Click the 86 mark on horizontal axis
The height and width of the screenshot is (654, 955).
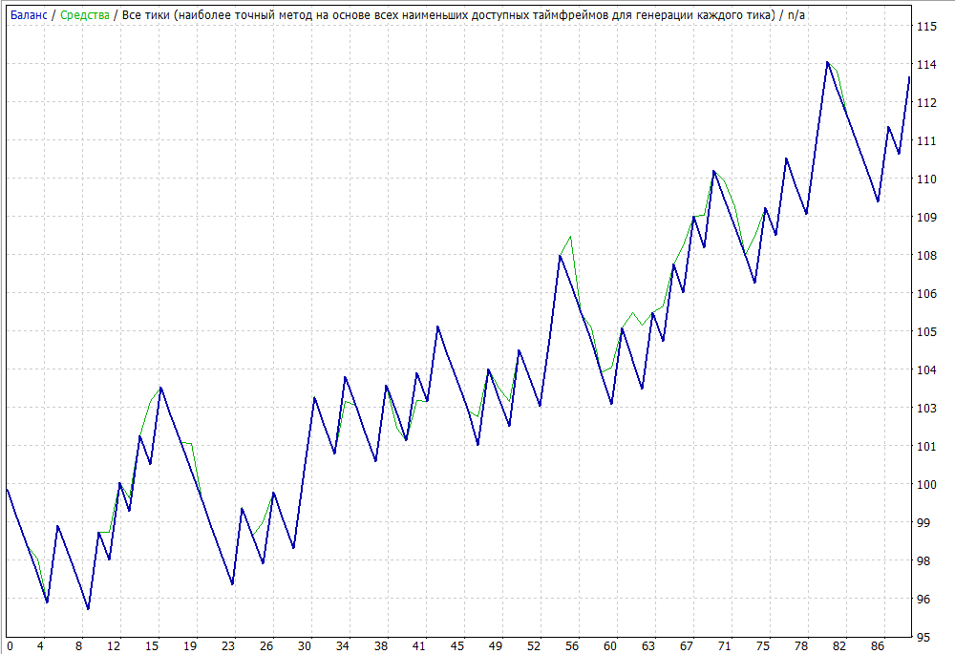point(878,646)
